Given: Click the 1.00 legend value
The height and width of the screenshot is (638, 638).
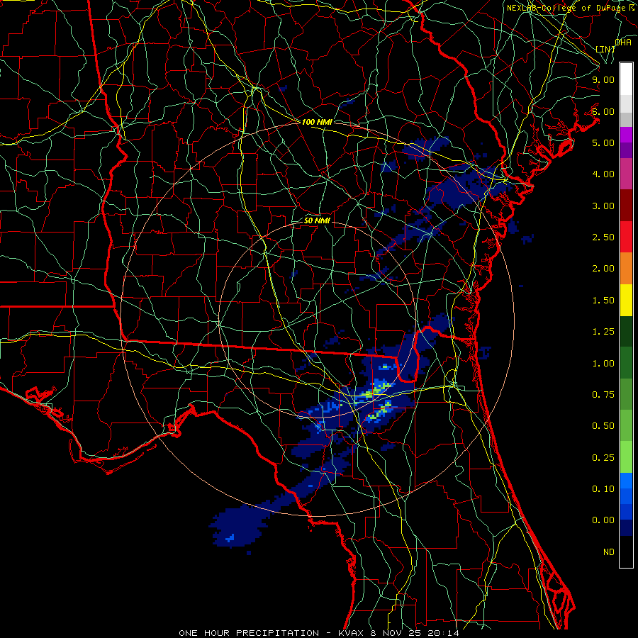Looking at the screenshot, I should pyautogui.click(x=603, y=364).
